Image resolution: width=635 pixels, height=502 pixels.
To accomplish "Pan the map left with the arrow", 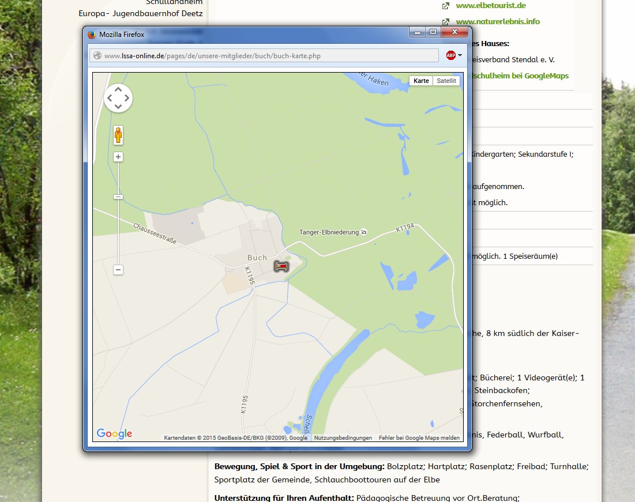I will [110, 98].
